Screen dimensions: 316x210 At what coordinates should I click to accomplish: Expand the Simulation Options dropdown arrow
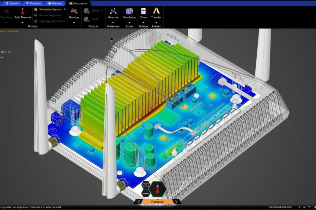click(65, 9)
